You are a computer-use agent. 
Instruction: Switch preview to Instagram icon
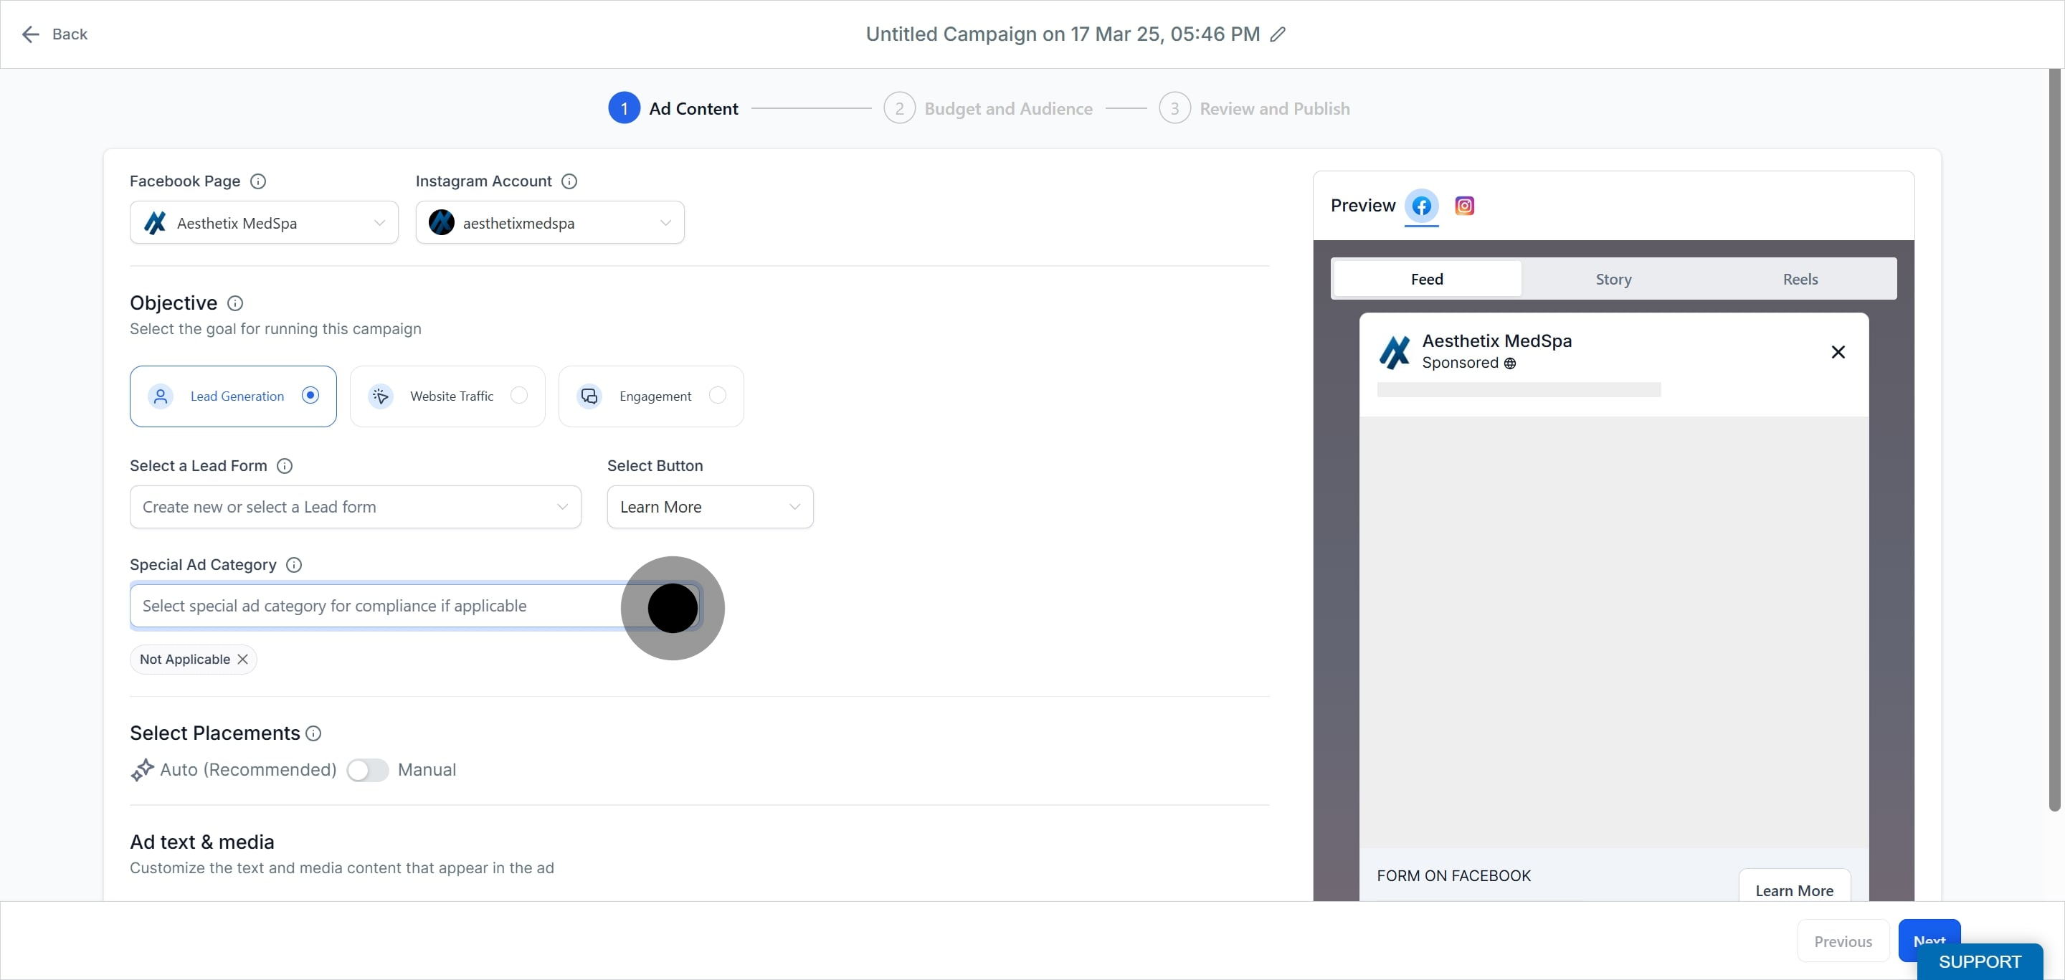pyautogui.click(x=1465, y=206)
